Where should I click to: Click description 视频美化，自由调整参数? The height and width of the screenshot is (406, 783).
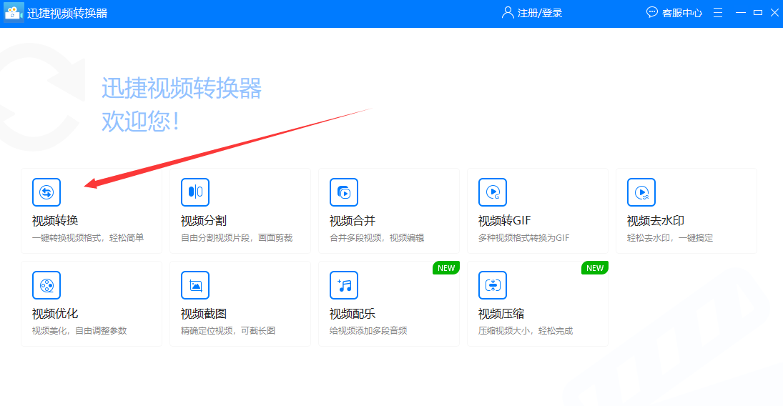79,331
